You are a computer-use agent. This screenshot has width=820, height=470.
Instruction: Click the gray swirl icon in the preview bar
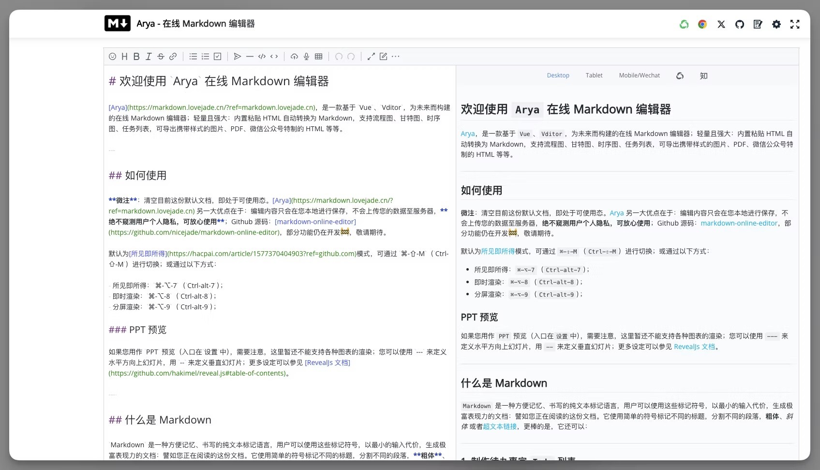point(680,76)
